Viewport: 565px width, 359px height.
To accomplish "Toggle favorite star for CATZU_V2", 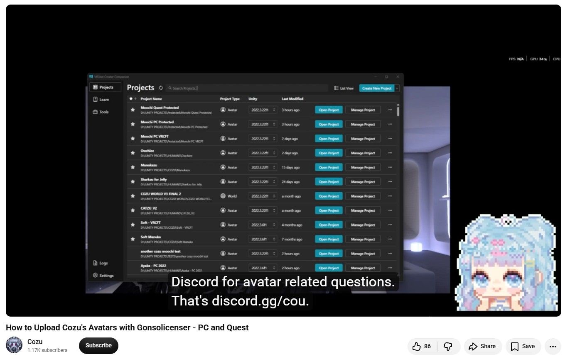I will pyautogui.click(x=133, y=210).
